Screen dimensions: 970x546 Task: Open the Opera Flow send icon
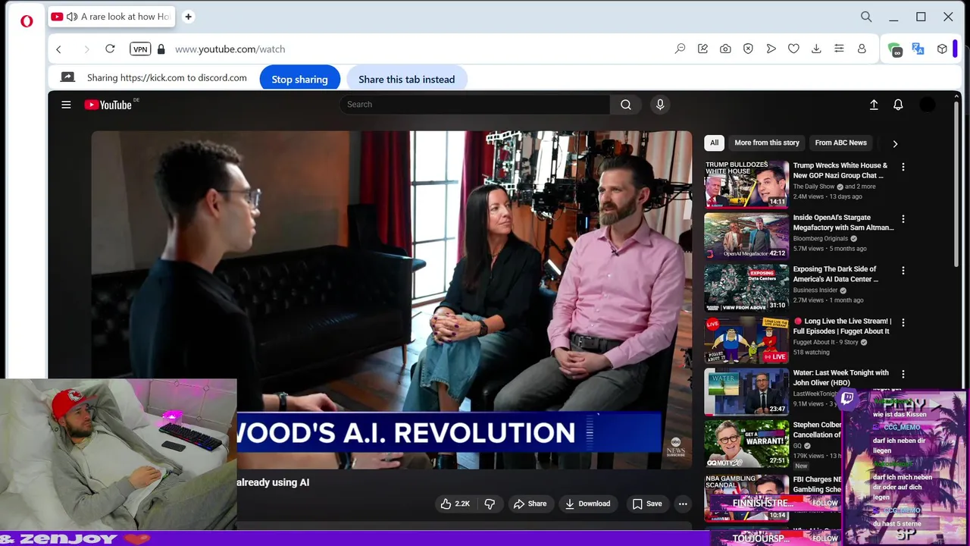tap(771, 49)
